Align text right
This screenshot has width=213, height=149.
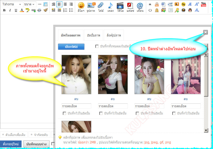(x=71, y=4)
